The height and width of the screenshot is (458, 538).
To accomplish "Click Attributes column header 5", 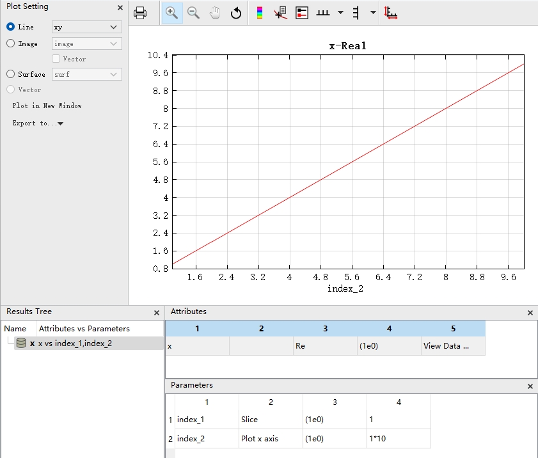I will pyautogui.click(x=453, y=329).
